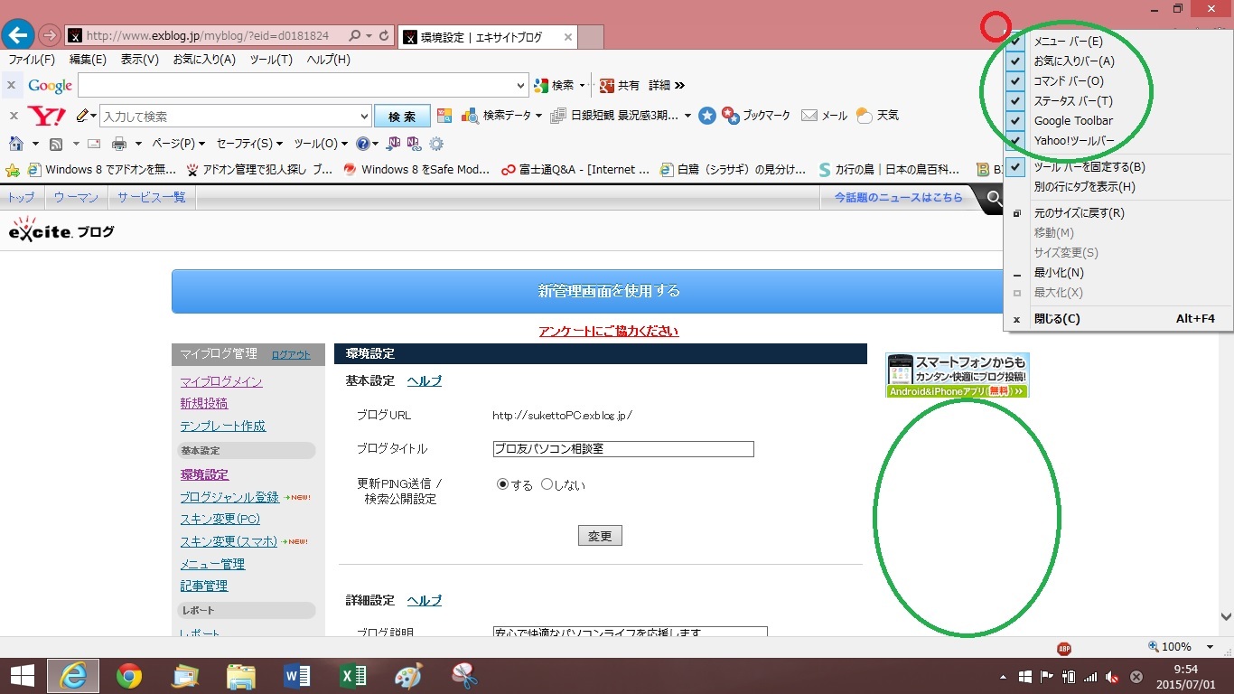Select the ウーマン tab in the excite navigation
Viewport: 1234px width, 694px height.
(76, 197)
